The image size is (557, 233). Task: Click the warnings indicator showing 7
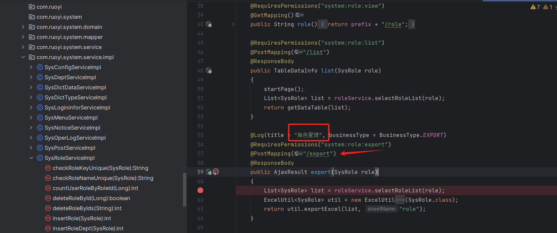tap(535, 7)
